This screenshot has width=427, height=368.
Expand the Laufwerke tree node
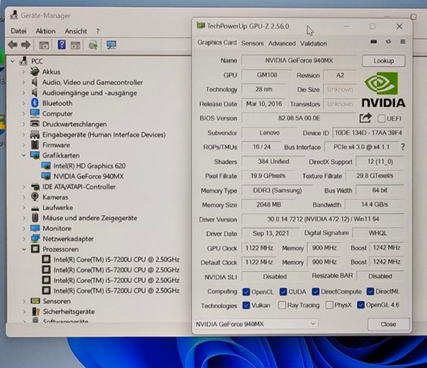[x=24, y=208]
